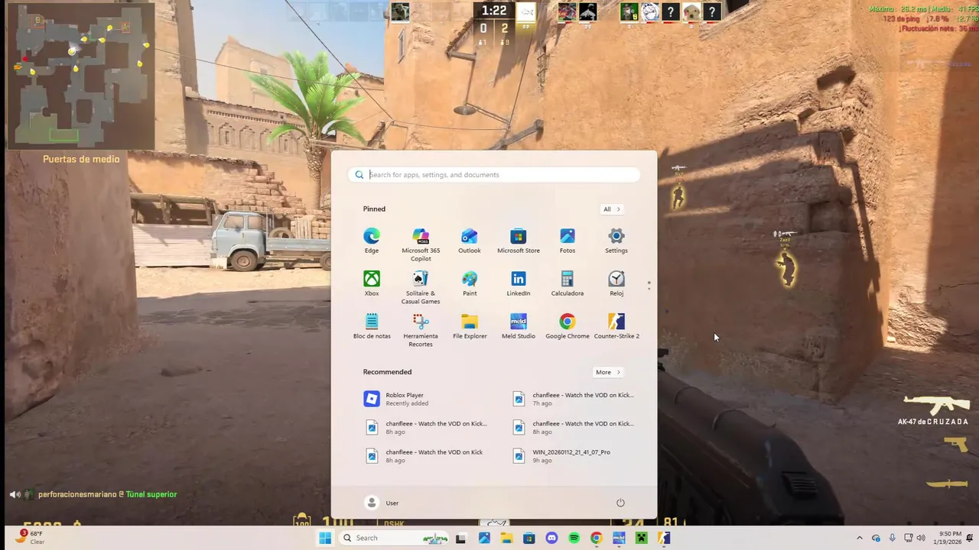Image resolution: width=979 pixels, height=550 pixels.
Task: Launch Counter-Strike 2 from pinned apps
Action: [616, 326]
